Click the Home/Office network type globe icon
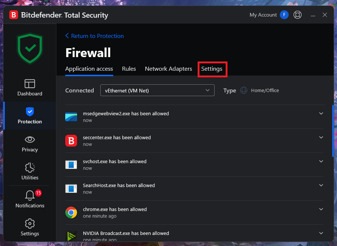 coord(243,90)
